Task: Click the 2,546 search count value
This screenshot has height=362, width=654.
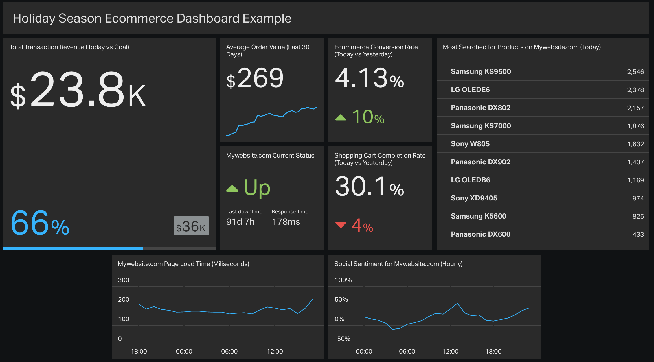Action: click(635, 72)
